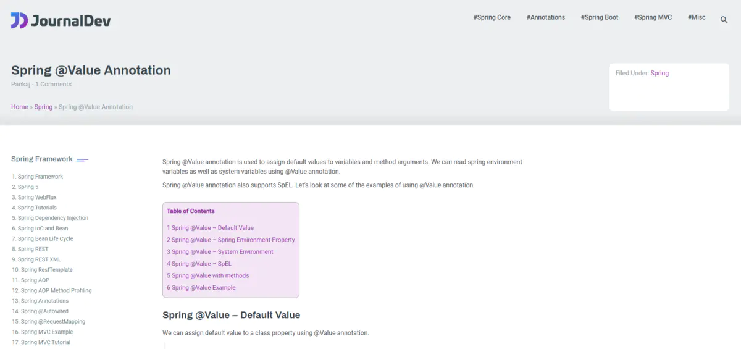Jump to Spring @Value – Default Value section
Image resolution: width=741 pixels, height=349 pixels.
pyautogui.click(x=210, y=228)
